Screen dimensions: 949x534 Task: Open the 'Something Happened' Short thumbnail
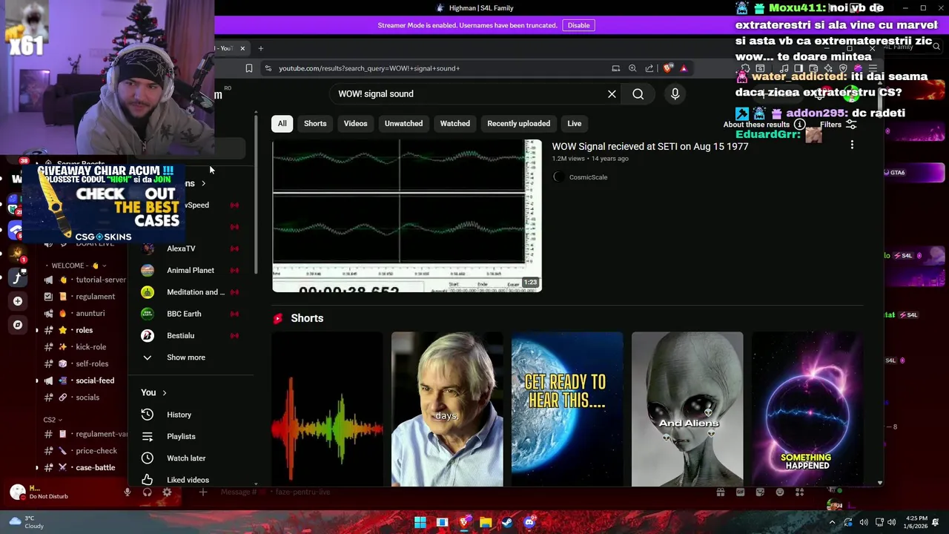(807, 409)
